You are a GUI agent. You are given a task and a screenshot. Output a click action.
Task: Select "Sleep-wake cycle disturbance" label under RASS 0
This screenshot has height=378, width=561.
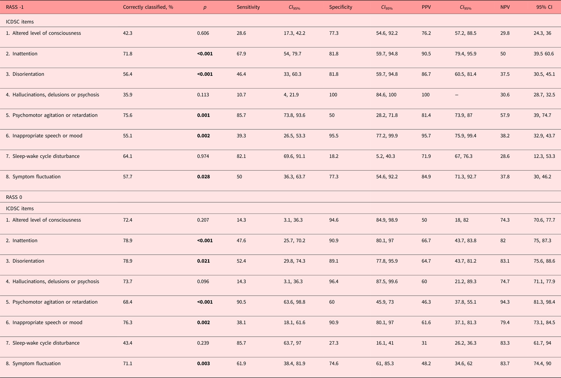[46, 343]
